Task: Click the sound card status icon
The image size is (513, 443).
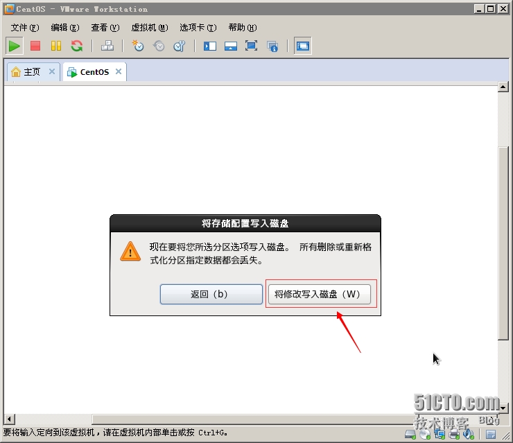Action: (469, 435)
